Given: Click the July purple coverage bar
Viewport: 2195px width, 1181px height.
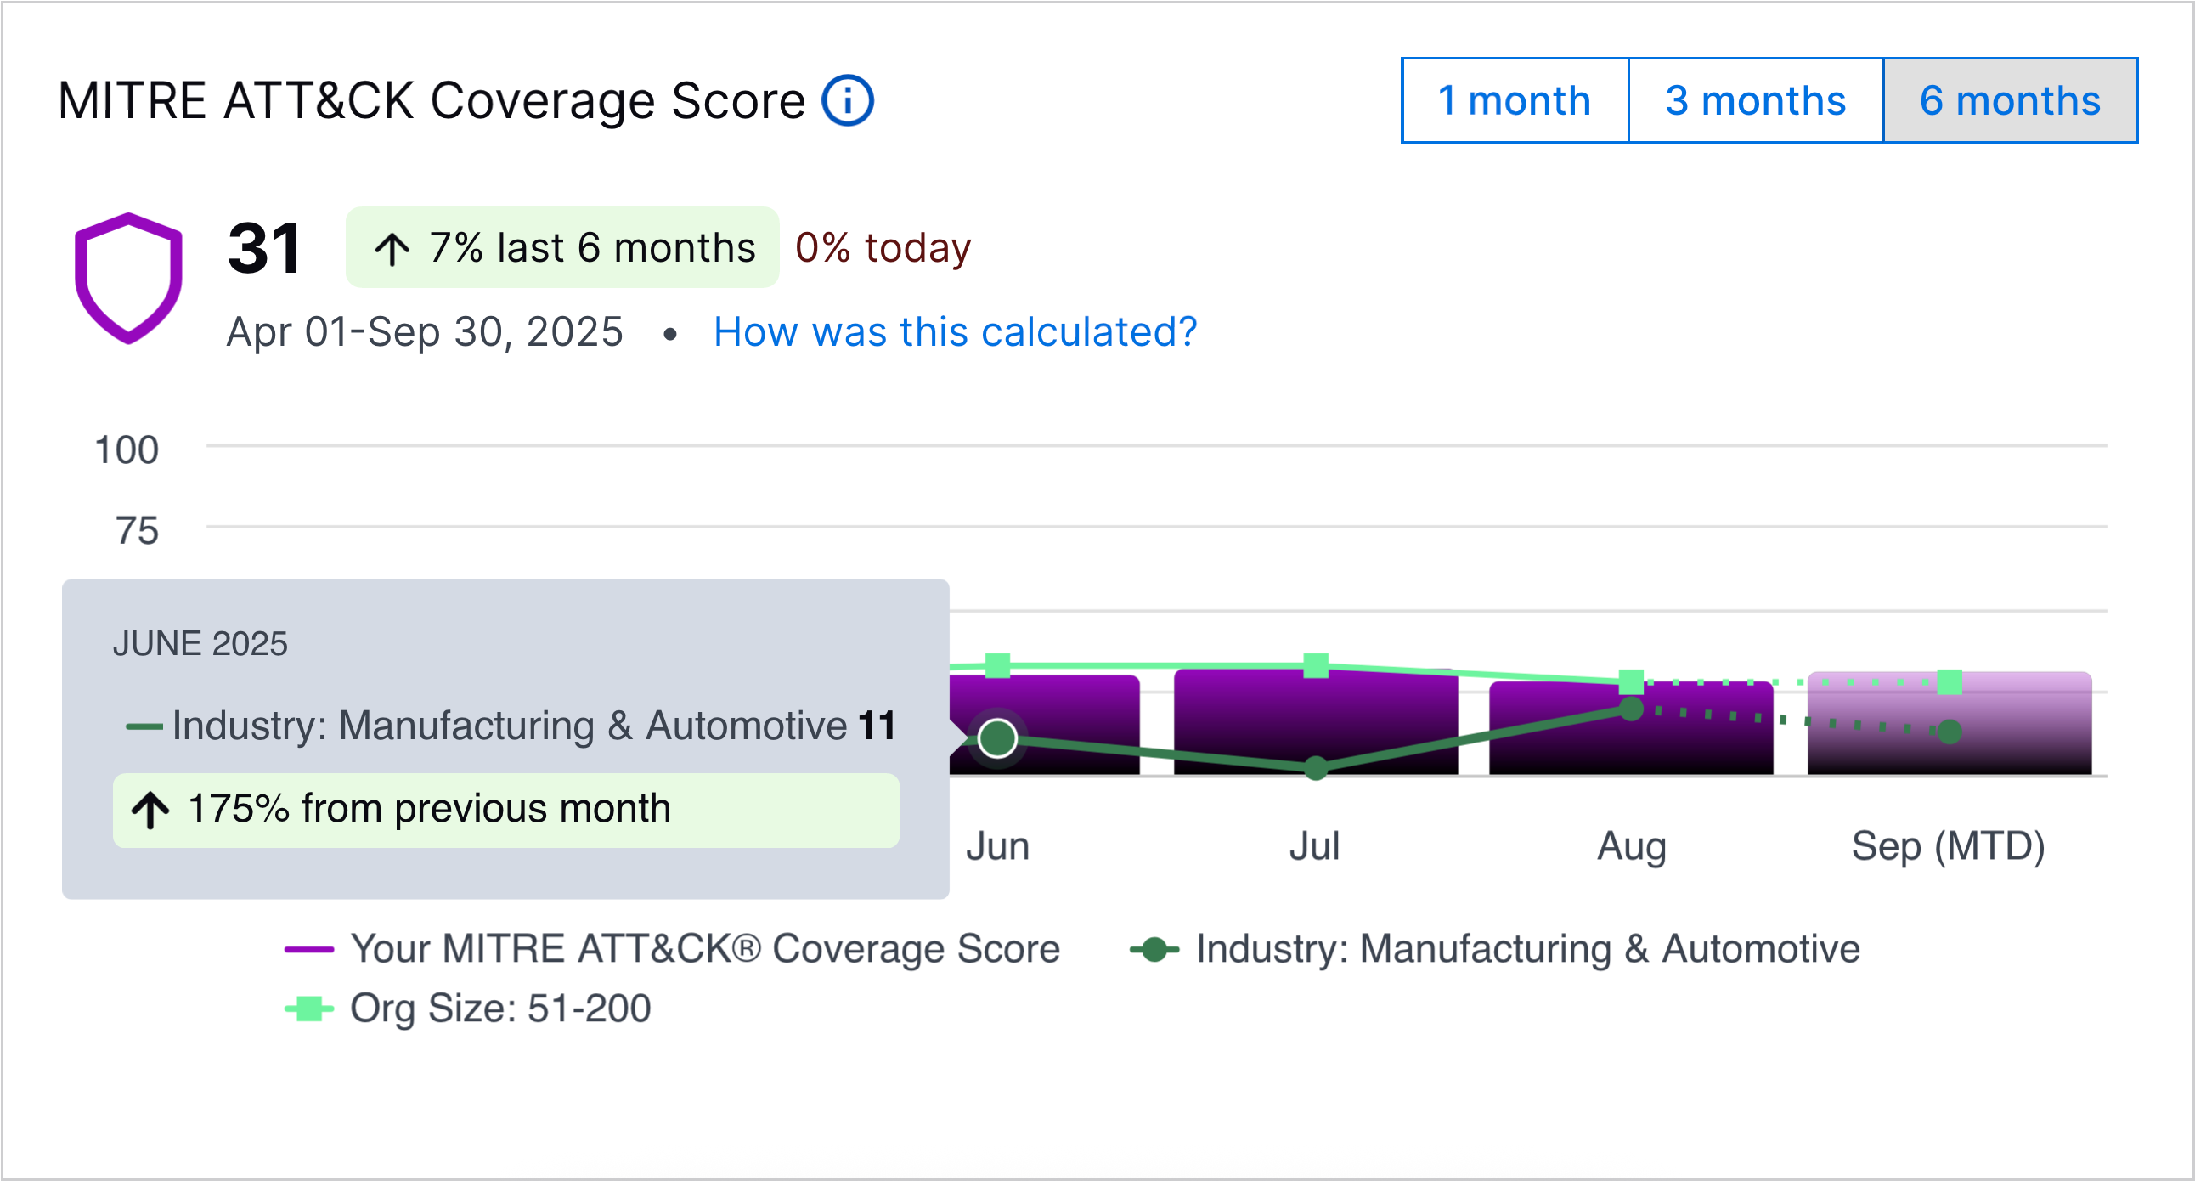Looking at the screenshot, I should [x=1316, y=722].
